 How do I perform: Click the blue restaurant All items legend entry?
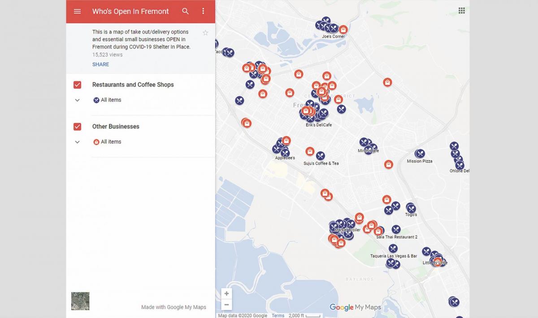107,100
